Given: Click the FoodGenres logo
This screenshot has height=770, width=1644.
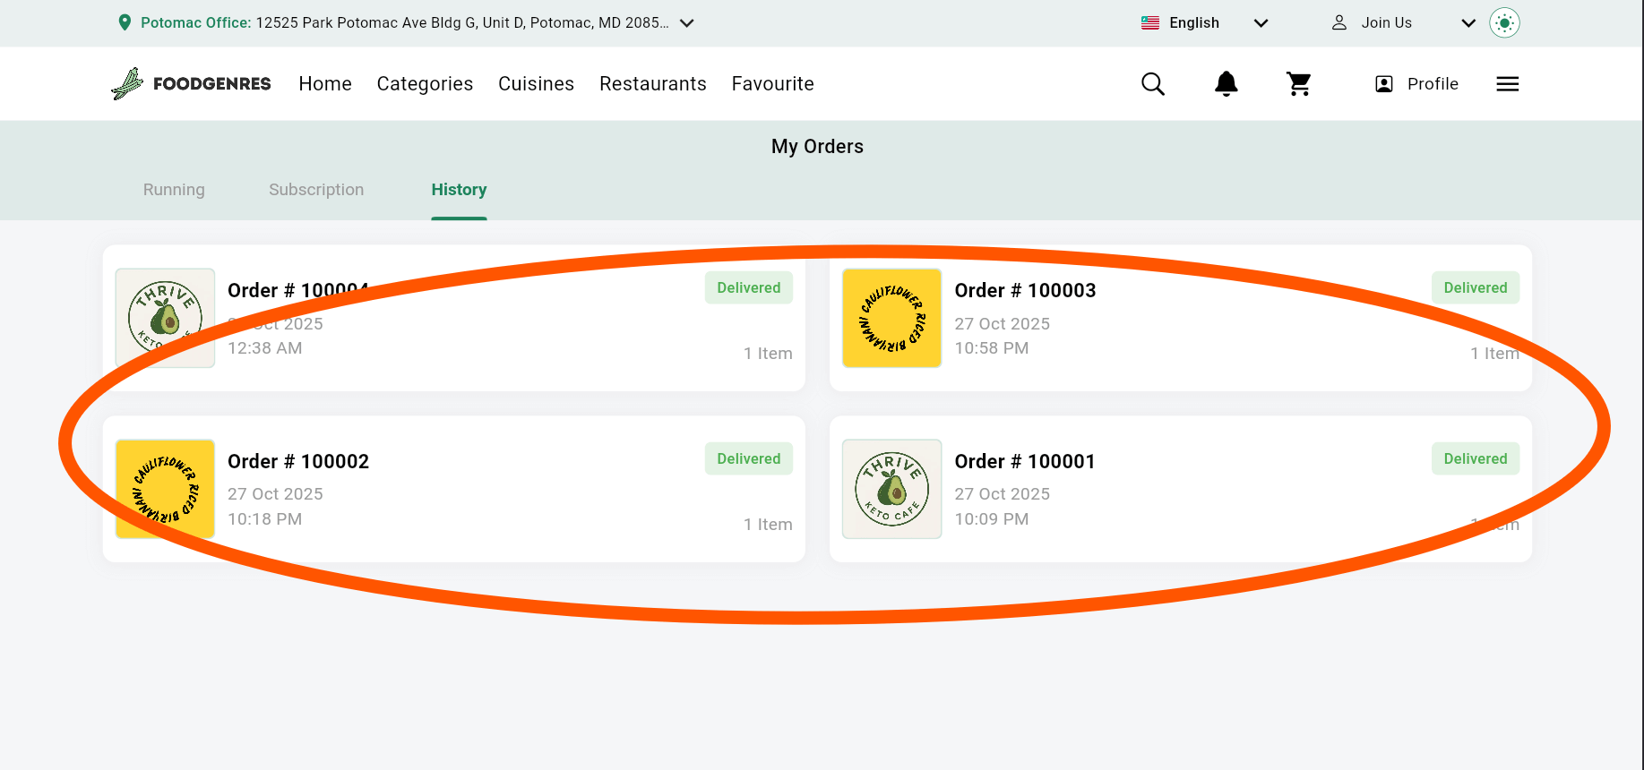Looking at the screenshot, I should tap(191, 84).
